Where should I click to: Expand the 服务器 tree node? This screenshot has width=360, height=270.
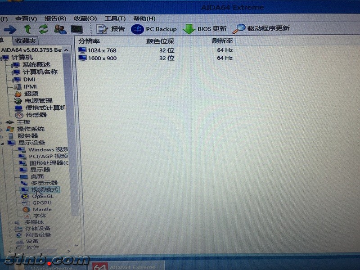click(2, 137)
